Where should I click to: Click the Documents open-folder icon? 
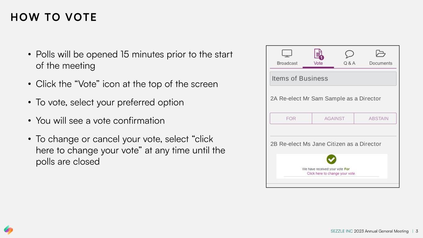(x=381, y=54)
